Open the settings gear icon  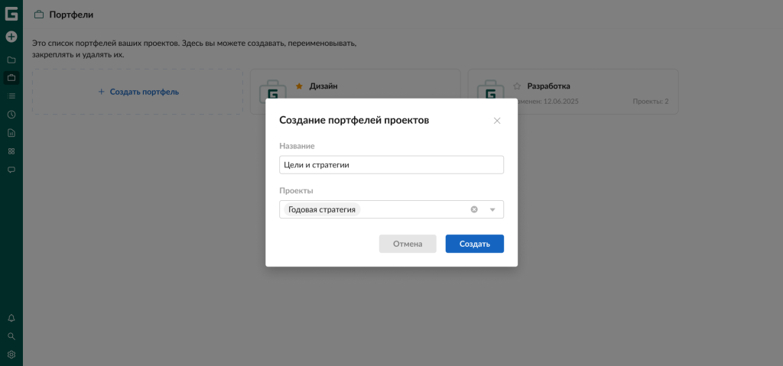click(x=11, y=355)
